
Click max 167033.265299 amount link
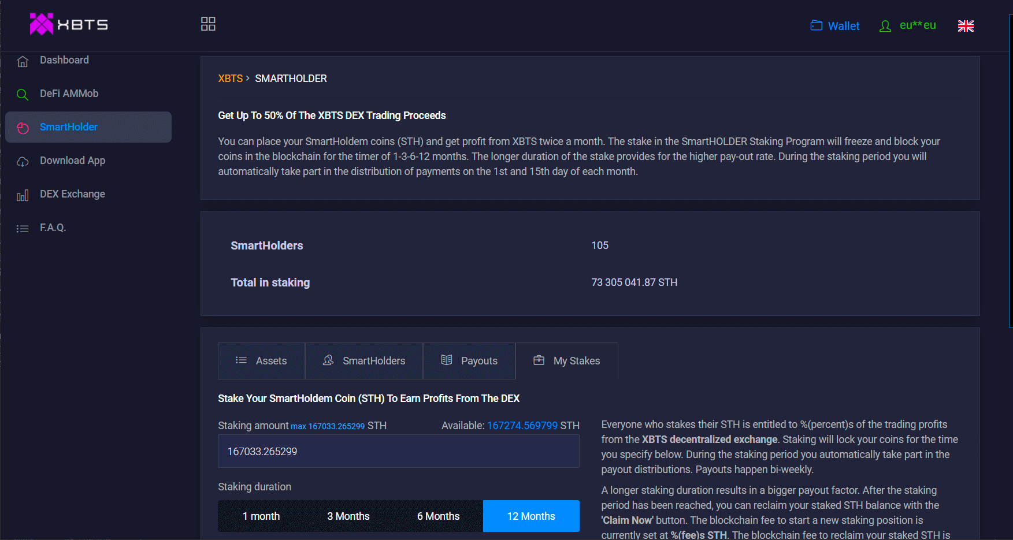point(328,426)
